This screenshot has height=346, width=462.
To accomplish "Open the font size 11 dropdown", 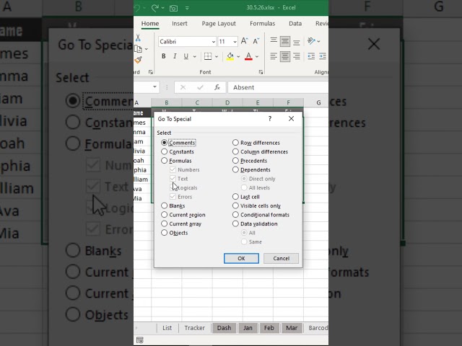I will (235, 42).
